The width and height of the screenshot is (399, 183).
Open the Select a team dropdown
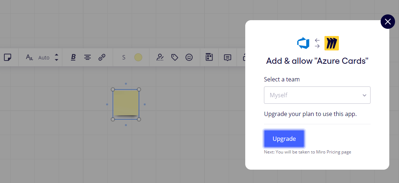point(317,95)
